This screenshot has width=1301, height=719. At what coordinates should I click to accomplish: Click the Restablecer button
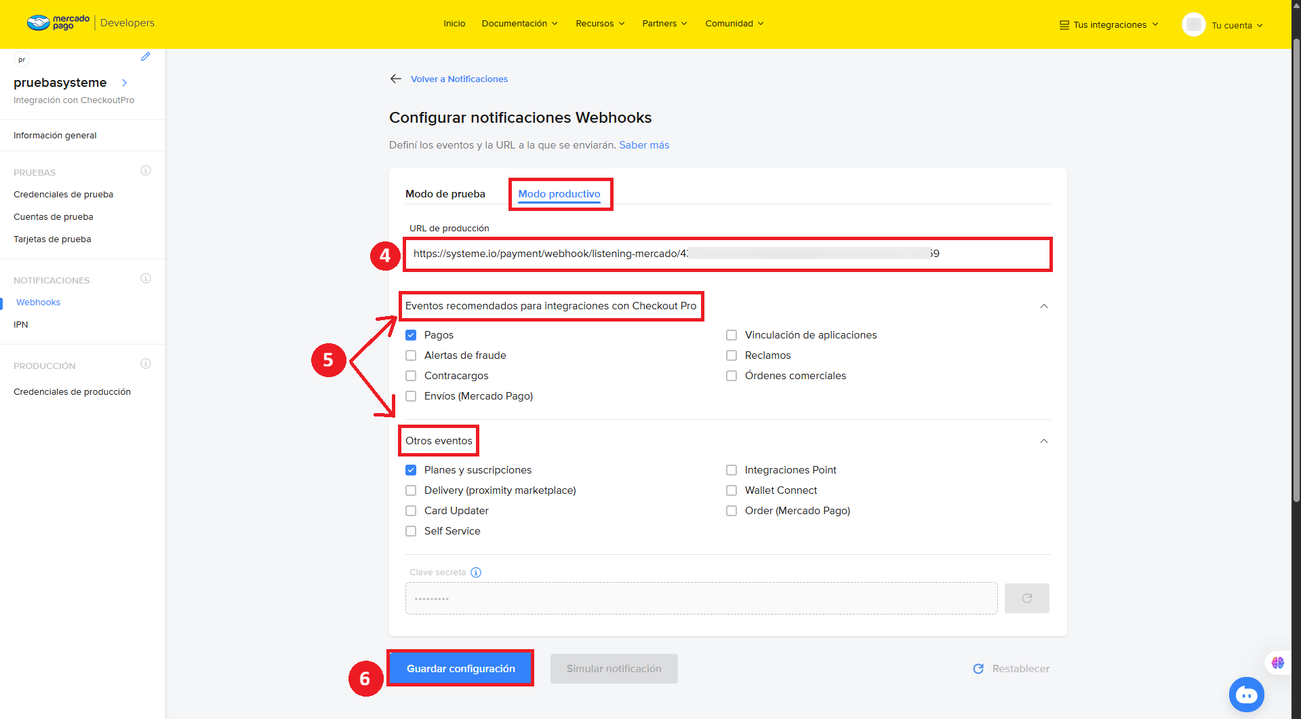pos(1011,669)
